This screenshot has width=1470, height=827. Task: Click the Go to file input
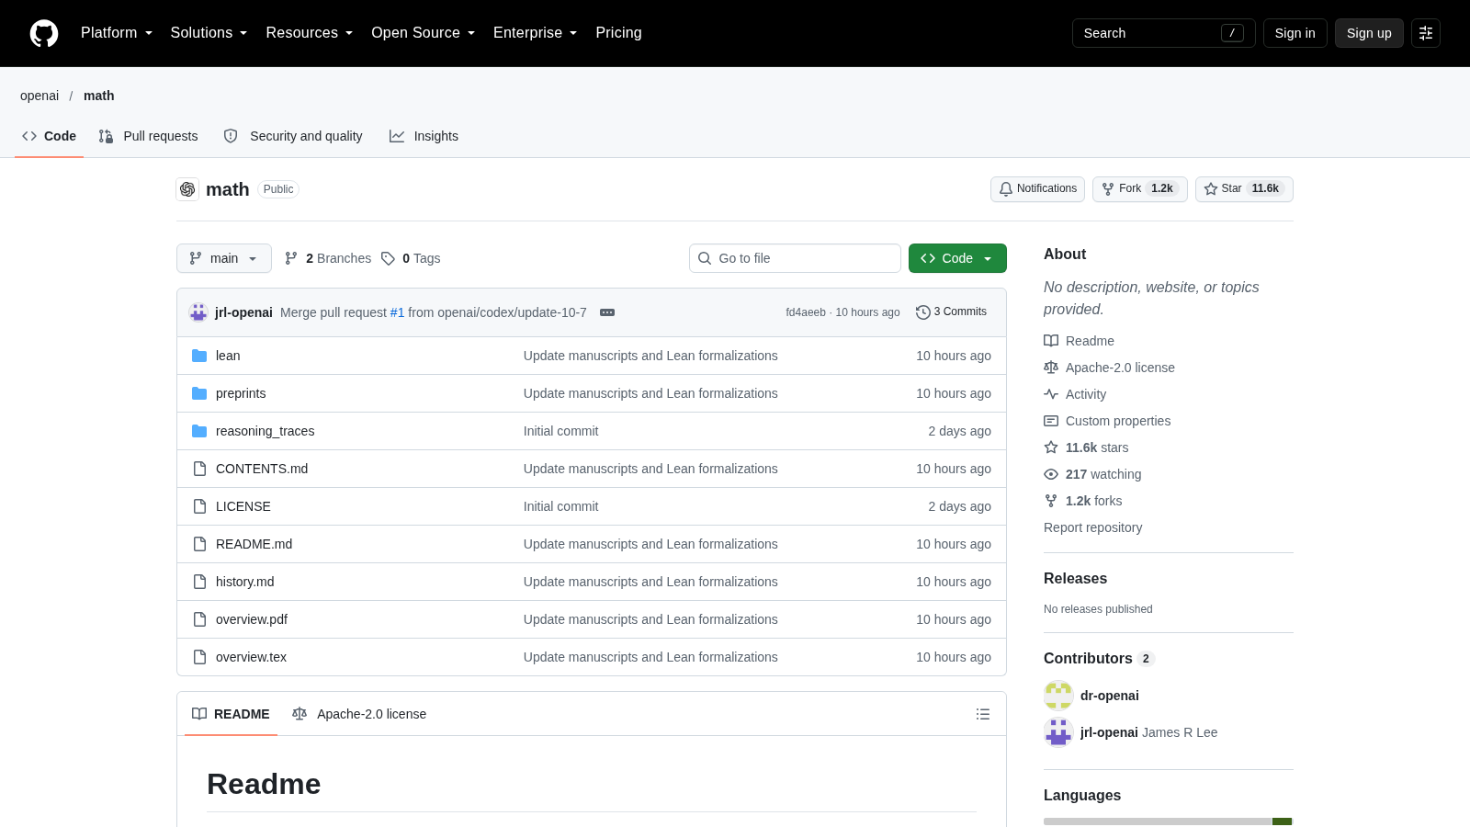point(795,258)
